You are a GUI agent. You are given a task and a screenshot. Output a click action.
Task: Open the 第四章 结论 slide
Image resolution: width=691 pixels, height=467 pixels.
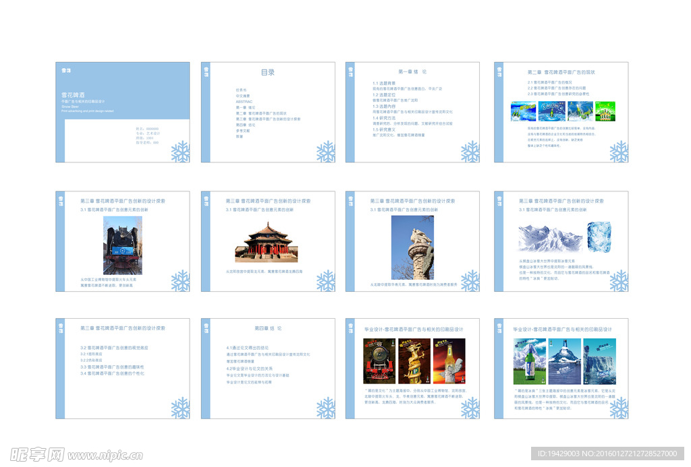[268, 369]
